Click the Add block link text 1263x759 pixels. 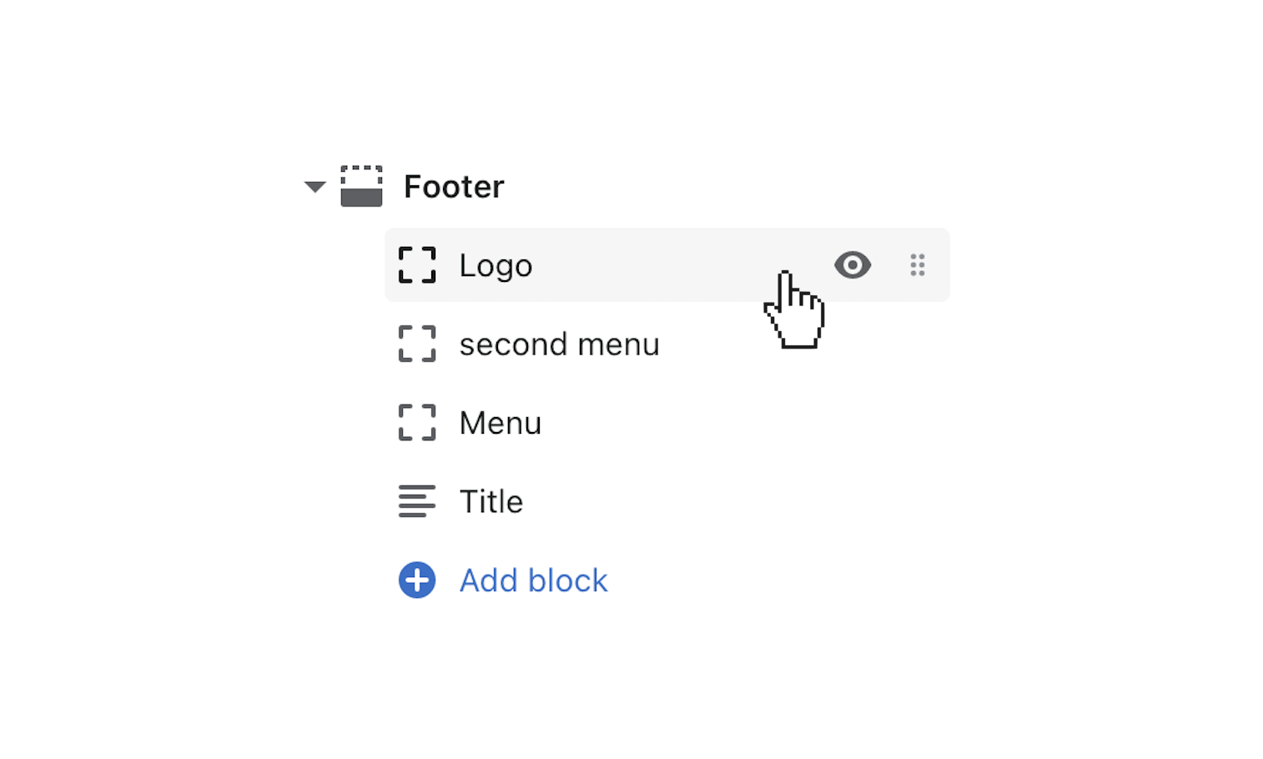point(533,581)
